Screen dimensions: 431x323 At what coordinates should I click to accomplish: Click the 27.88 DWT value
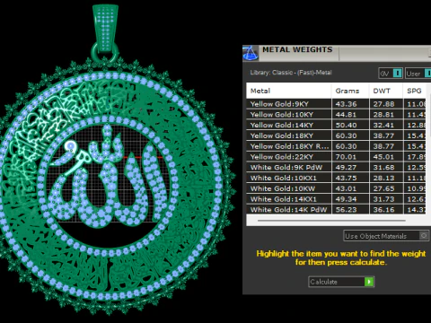[383, 104]
